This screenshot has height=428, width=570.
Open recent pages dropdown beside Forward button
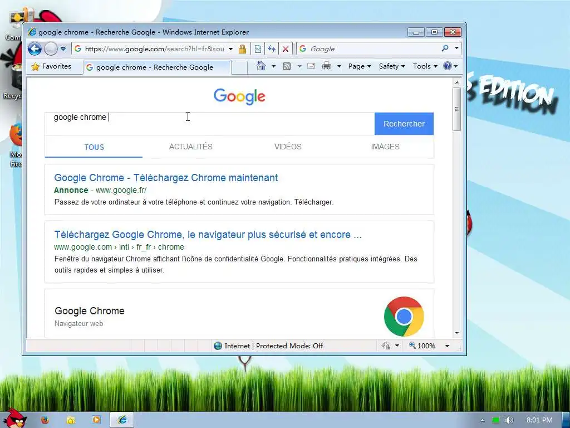coord(63,49)
